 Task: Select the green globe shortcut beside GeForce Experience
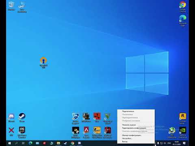[x=172, y=133]
